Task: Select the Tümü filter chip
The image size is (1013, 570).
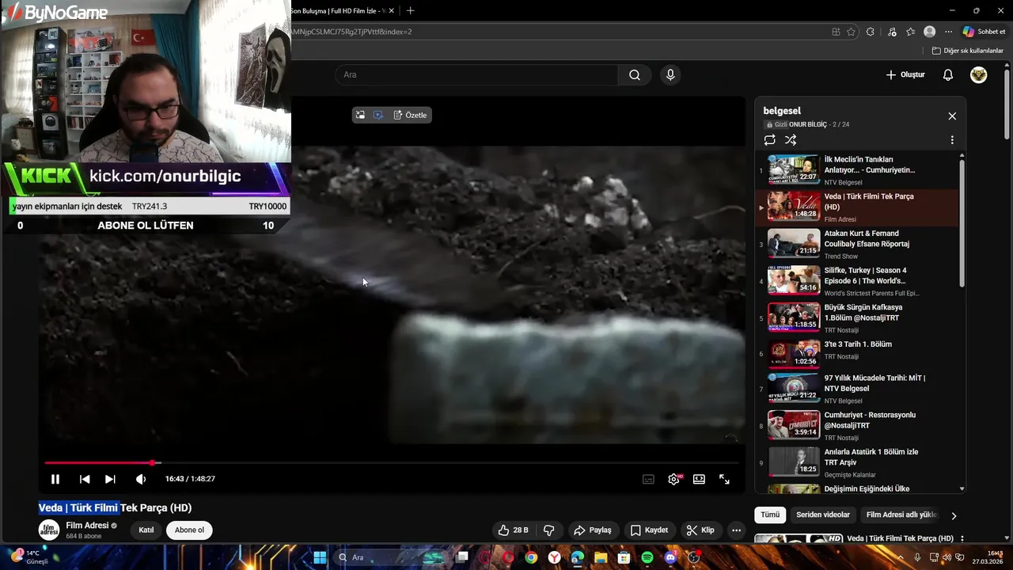Action: coord(770,515)
